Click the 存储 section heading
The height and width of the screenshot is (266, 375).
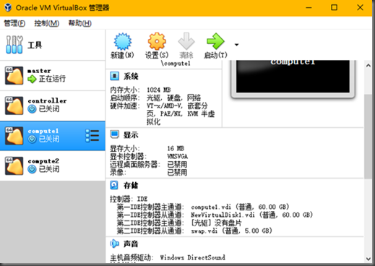tap(131, 185)
